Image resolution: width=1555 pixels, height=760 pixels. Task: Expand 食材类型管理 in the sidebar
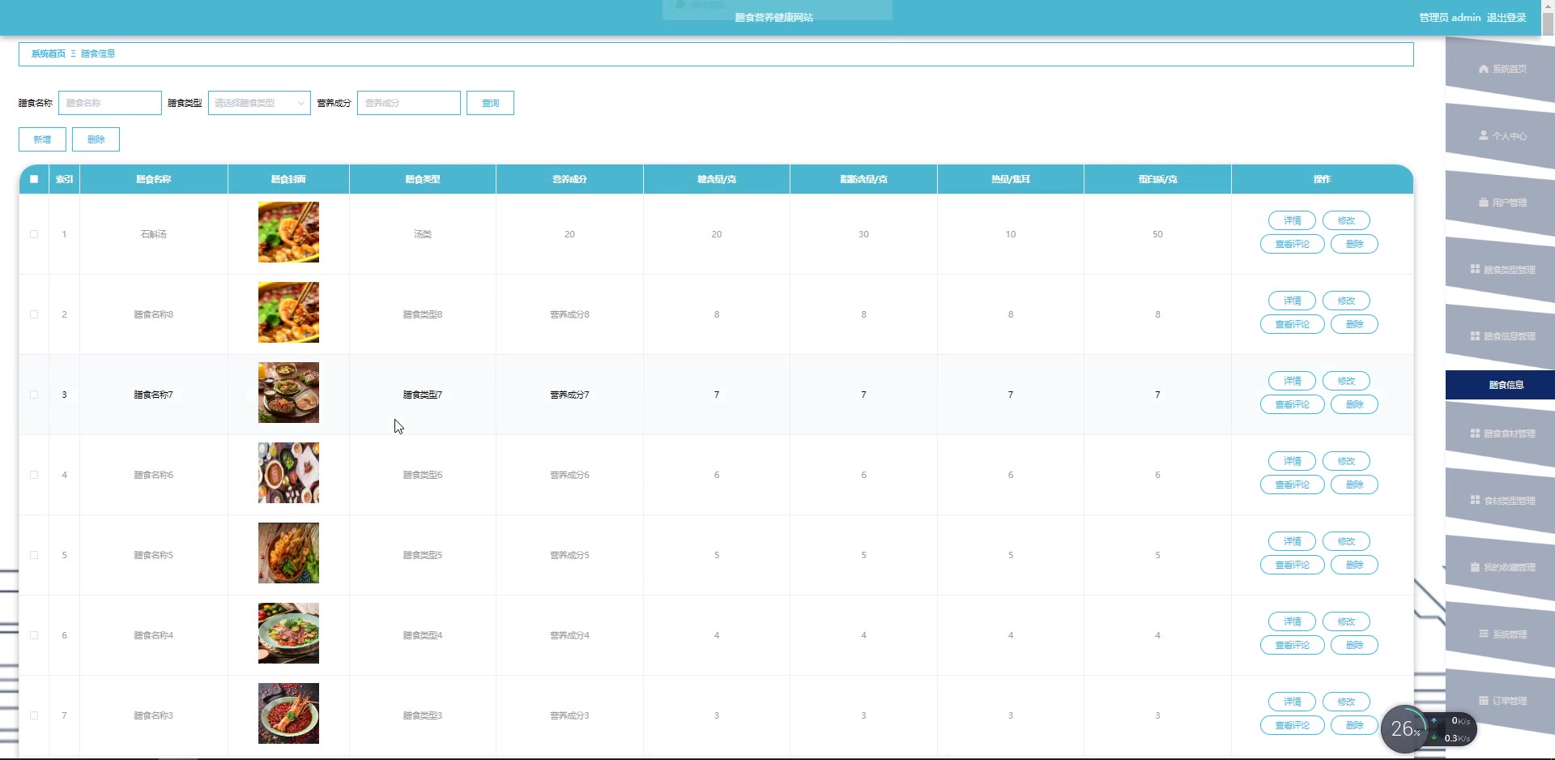(x=1502, y=501)
